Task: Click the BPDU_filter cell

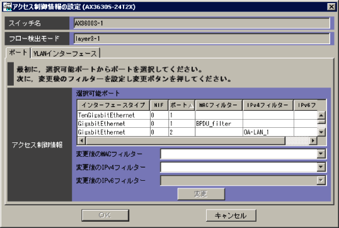Action: [x=219, y=123]
